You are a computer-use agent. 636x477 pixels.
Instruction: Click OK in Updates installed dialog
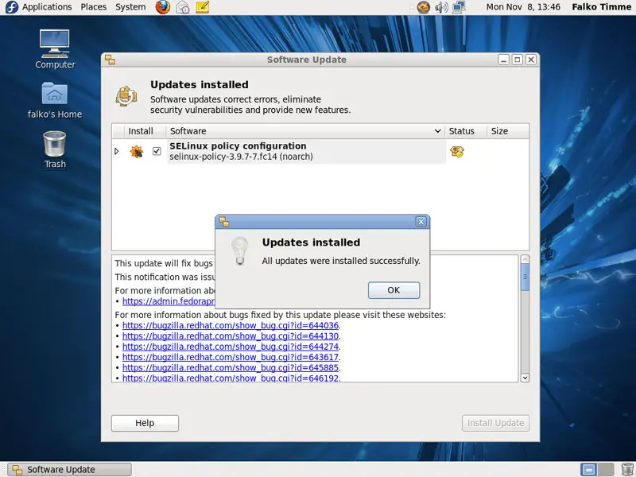coord(394,290)
